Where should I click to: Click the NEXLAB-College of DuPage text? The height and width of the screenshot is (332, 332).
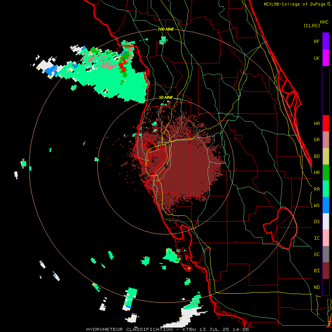click(295, 4)
